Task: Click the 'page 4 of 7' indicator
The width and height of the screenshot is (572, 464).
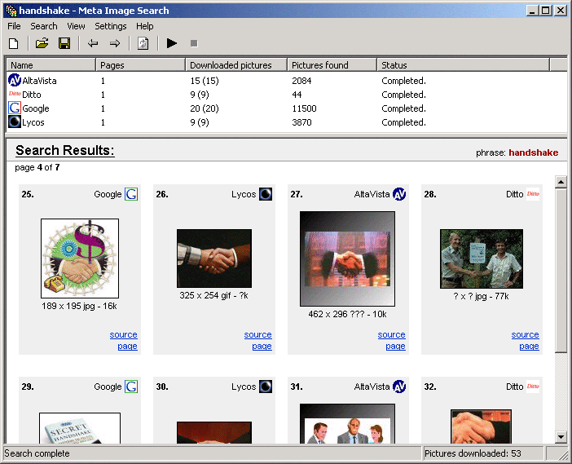Action: pyautogui.click(x=37, y=167)
